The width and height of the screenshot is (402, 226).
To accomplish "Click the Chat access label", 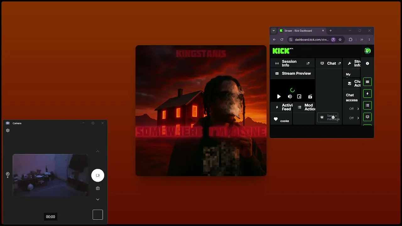I will point(352,98).
